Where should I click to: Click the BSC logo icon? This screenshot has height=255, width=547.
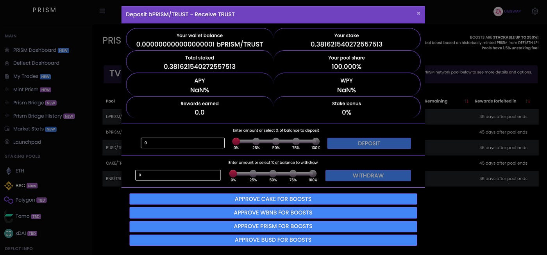(x=9, y=186)
